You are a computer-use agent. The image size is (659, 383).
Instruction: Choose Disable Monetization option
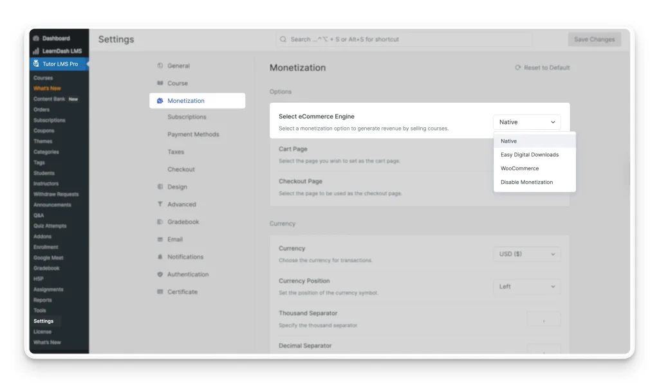pos(535,182)
